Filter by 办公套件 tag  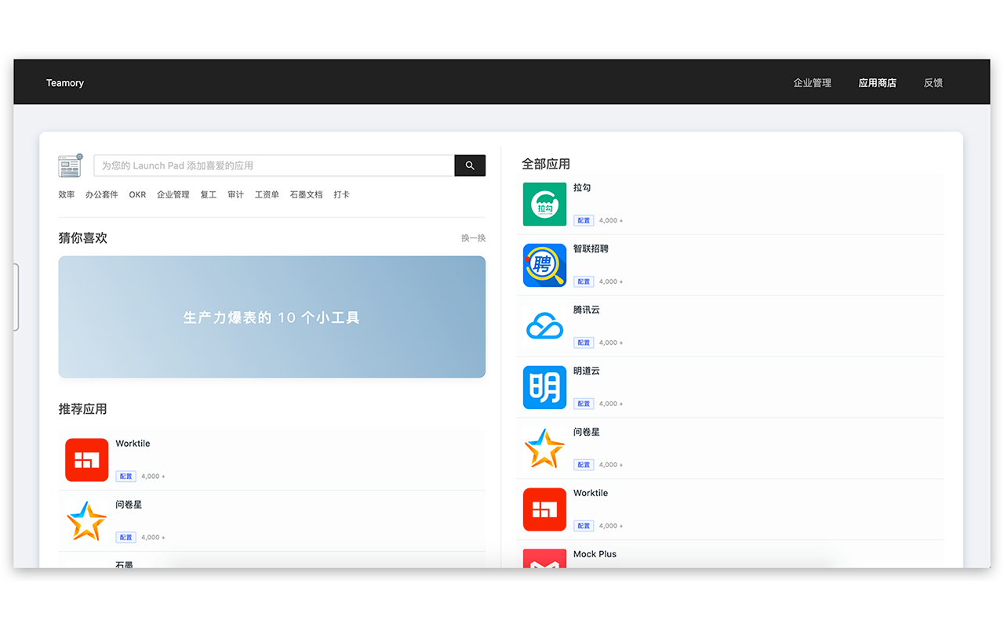[x=102, y=194]
